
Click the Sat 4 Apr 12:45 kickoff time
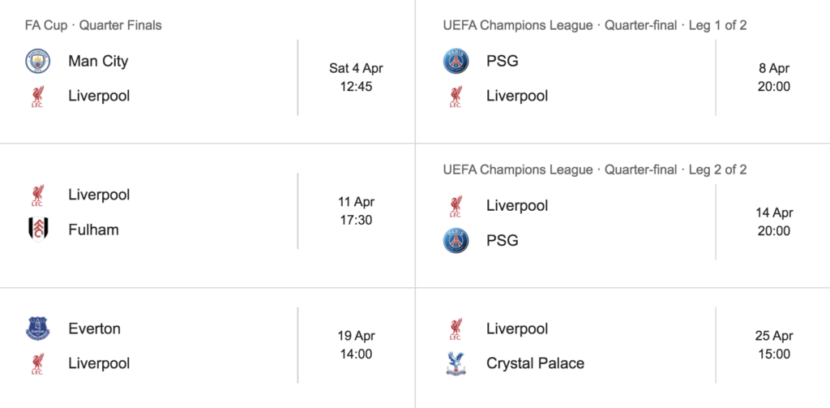tap(356, 77)
